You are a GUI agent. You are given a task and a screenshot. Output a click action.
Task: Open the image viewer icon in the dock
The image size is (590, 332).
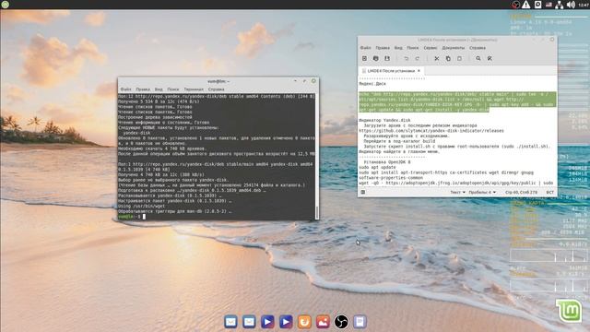point(323,322)
